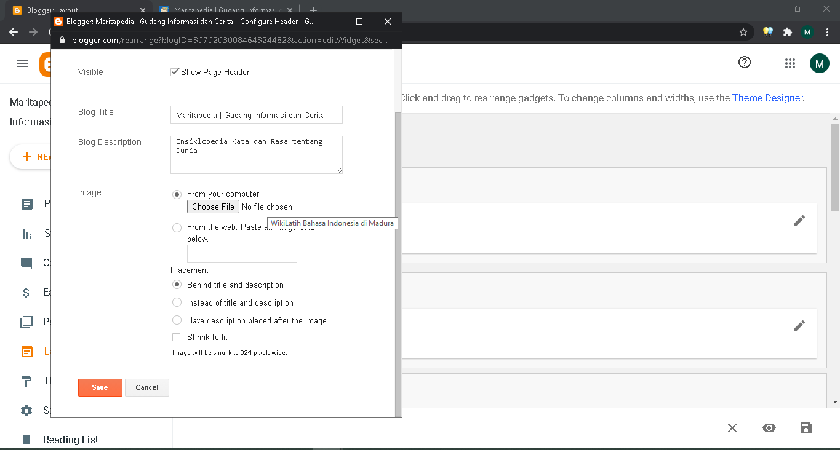Image resolution: width=840 pixels, height=450 pixels.
Task: Open the Pages icon in the sidebar
Action: point(26,322)
